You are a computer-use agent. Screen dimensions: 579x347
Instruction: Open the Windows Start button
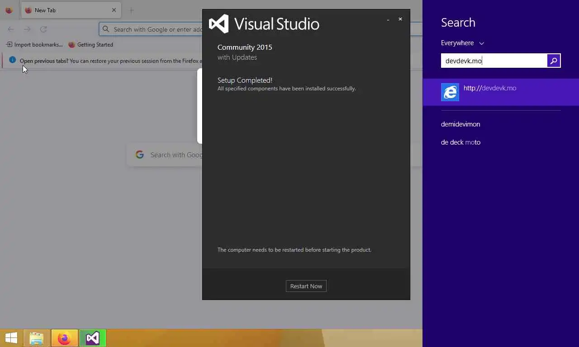tap(11, 338)
